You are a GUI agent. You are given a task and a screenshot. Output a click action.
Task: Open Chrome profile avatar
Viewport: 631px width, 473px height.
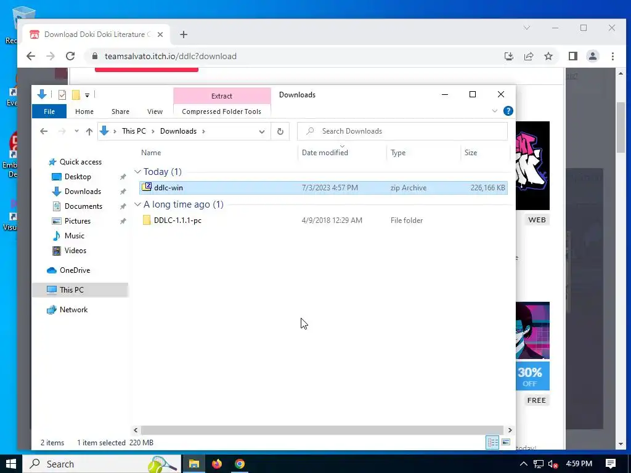pos(593,56)
